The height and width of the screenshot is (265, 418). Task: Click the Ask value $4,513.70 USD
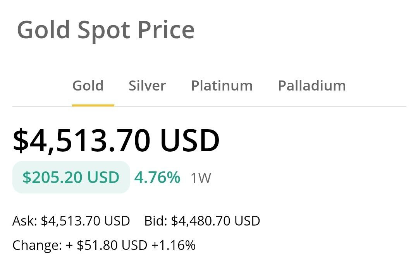(85, 221)
